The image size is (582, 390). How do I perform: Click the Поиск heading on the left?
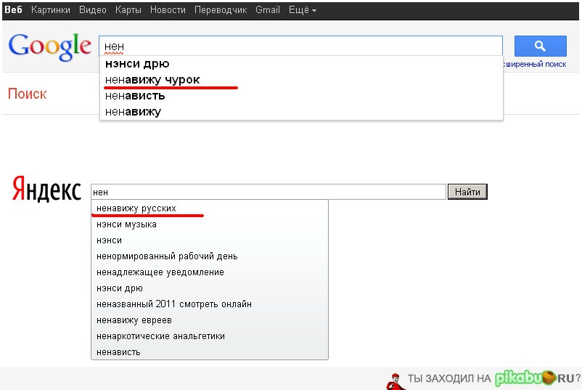[x=27, y=94]
